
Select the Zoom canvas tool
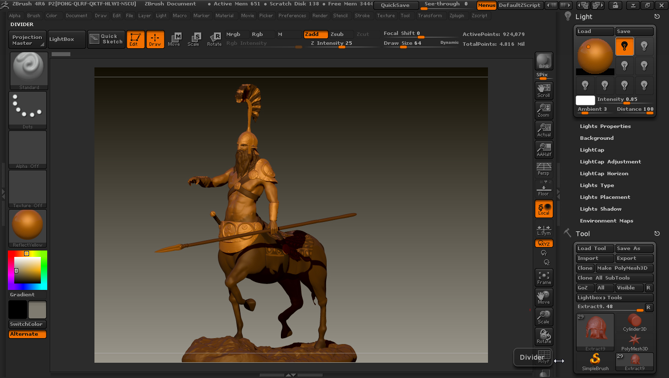pos(544,110)
